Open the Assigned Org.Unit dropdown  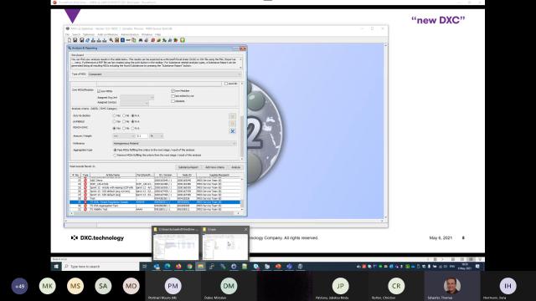tap(137, 98)
